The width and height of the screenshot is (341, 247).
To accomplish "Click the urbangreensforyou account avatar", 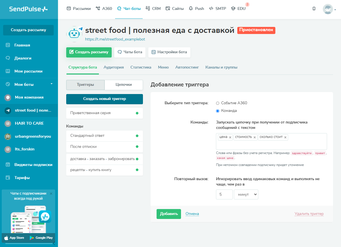I will point(8,137).
